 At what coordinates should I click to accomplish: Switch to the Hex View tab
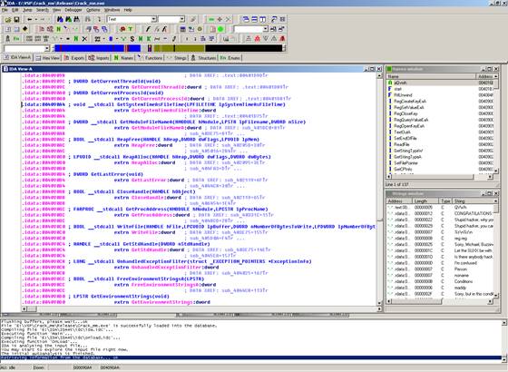point(47,58)
